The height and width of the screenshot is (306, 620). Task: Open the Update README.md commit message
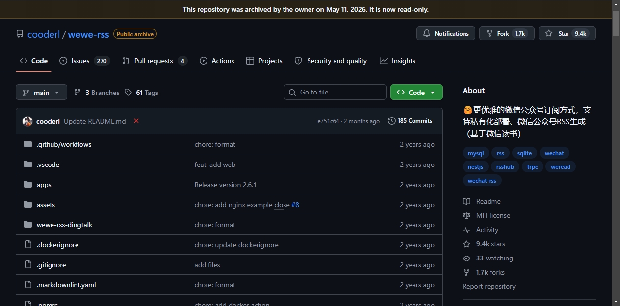[x=95, y=121]
